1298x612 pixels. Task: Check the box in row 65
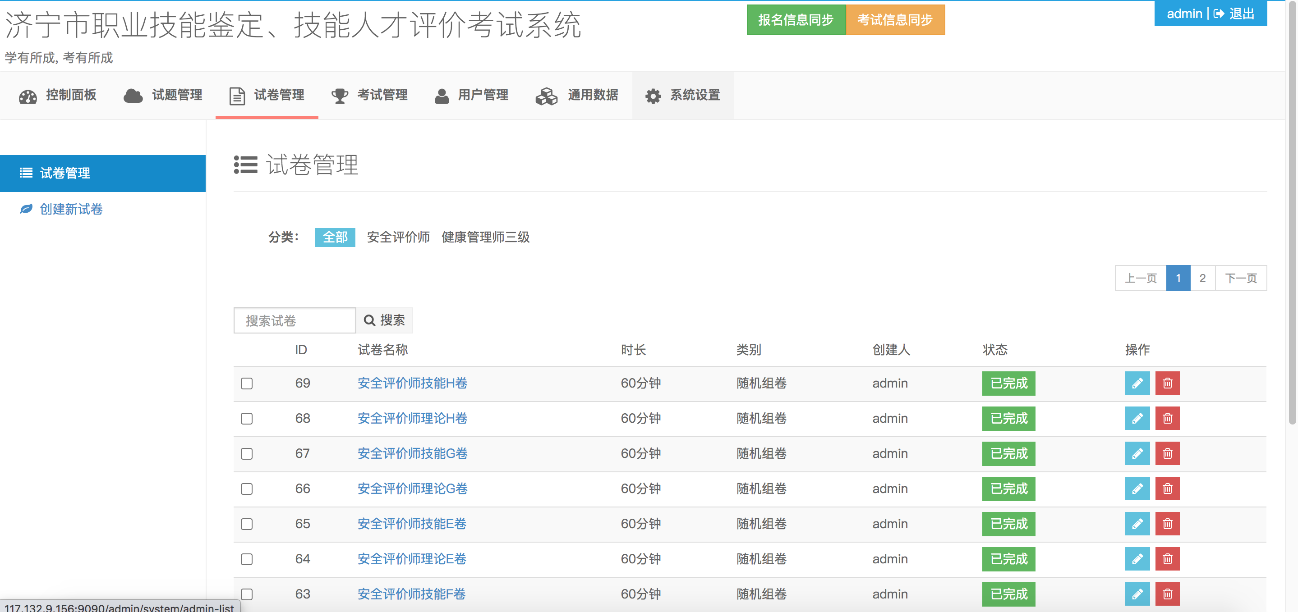click(x=246, y=525)
